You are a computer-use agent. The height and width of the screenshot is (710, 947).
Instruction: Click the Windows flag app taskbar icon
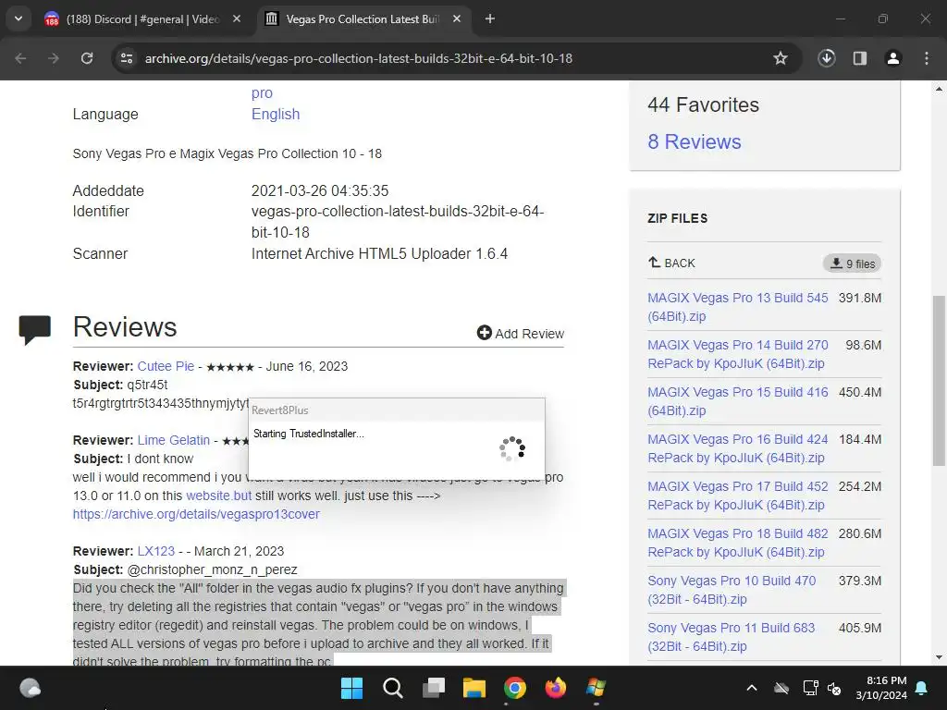click(596, 688)
